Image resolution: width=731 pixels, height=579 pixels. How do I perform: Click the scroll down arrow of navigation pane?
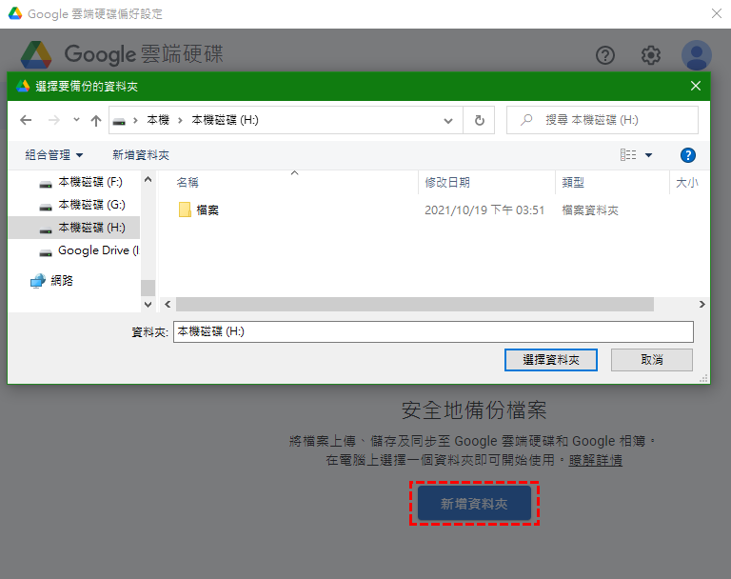[148, 305]
